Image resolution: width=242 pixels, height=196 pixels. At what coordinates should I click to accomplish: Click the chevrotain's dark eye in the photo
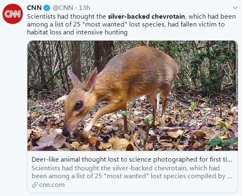[79, 105]
